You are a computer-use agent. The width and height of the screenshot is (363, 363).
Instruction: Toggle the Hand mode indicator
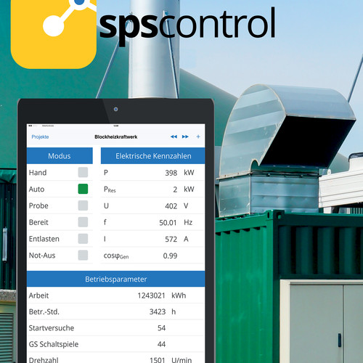pos(83,172)
